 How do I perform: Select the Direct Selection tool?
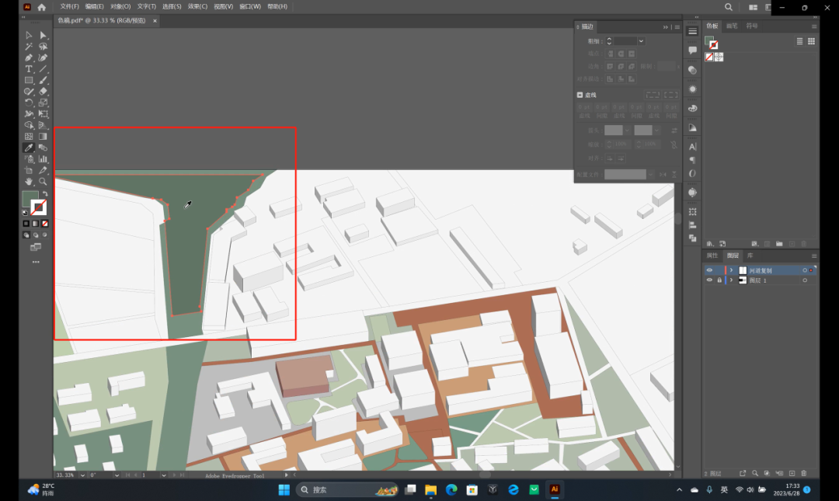point(44,35)
